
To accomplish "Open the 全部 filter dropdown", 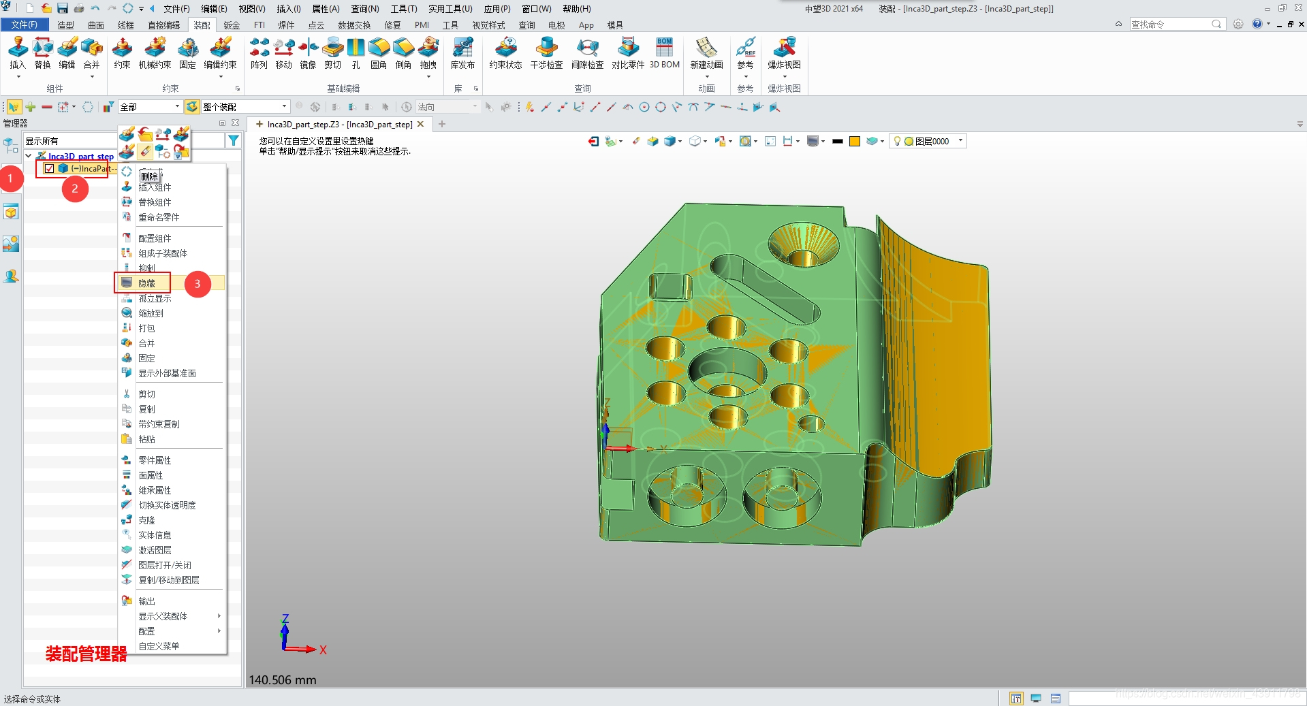I will (x=177, y=107).
